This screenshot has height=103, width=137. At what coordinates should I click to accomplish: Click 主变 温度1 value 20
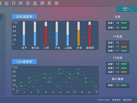(118, 23)
